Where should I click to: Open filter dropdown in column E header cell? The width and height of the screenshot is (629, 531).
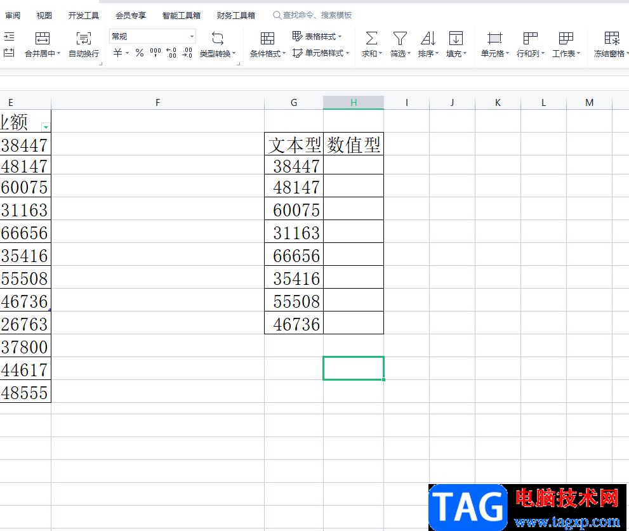(46, 127)
